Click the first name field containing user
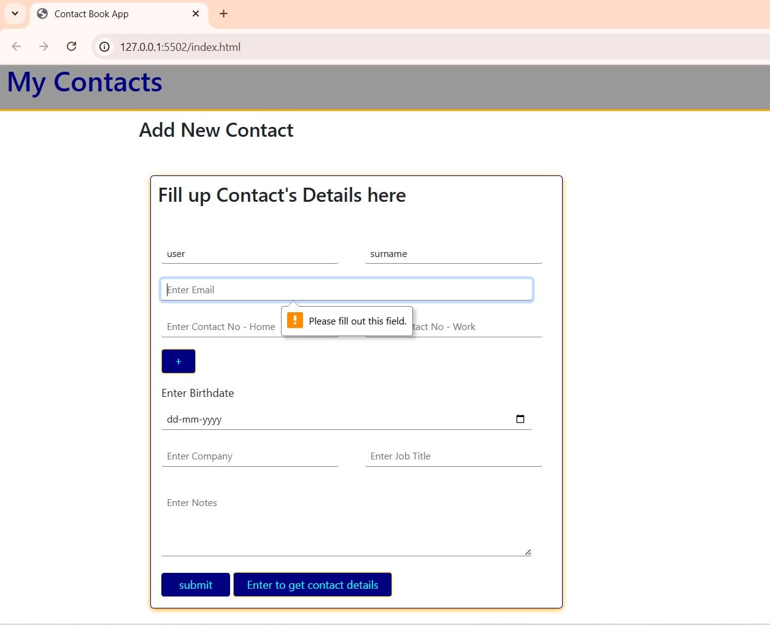The image size is (770, 625). pyautogui.click(x=249, y=254)
